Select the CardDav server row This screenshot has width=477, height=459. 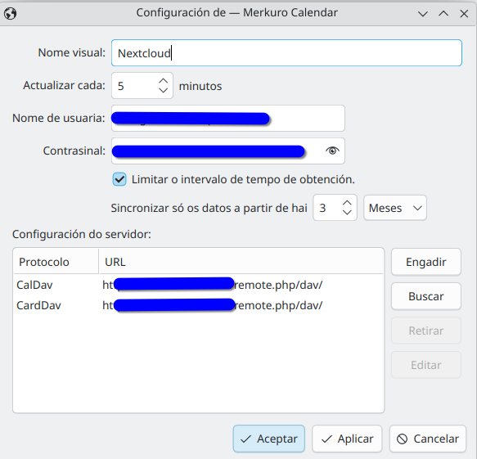pyautogui.click(x=198, y=305)
